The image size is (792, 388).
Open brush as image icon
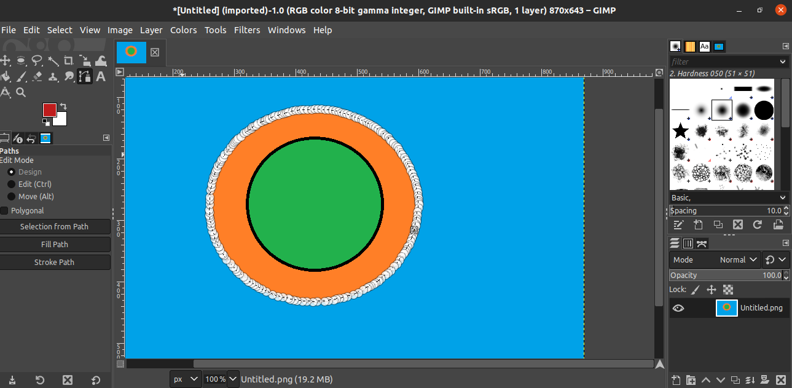[778, 225]
